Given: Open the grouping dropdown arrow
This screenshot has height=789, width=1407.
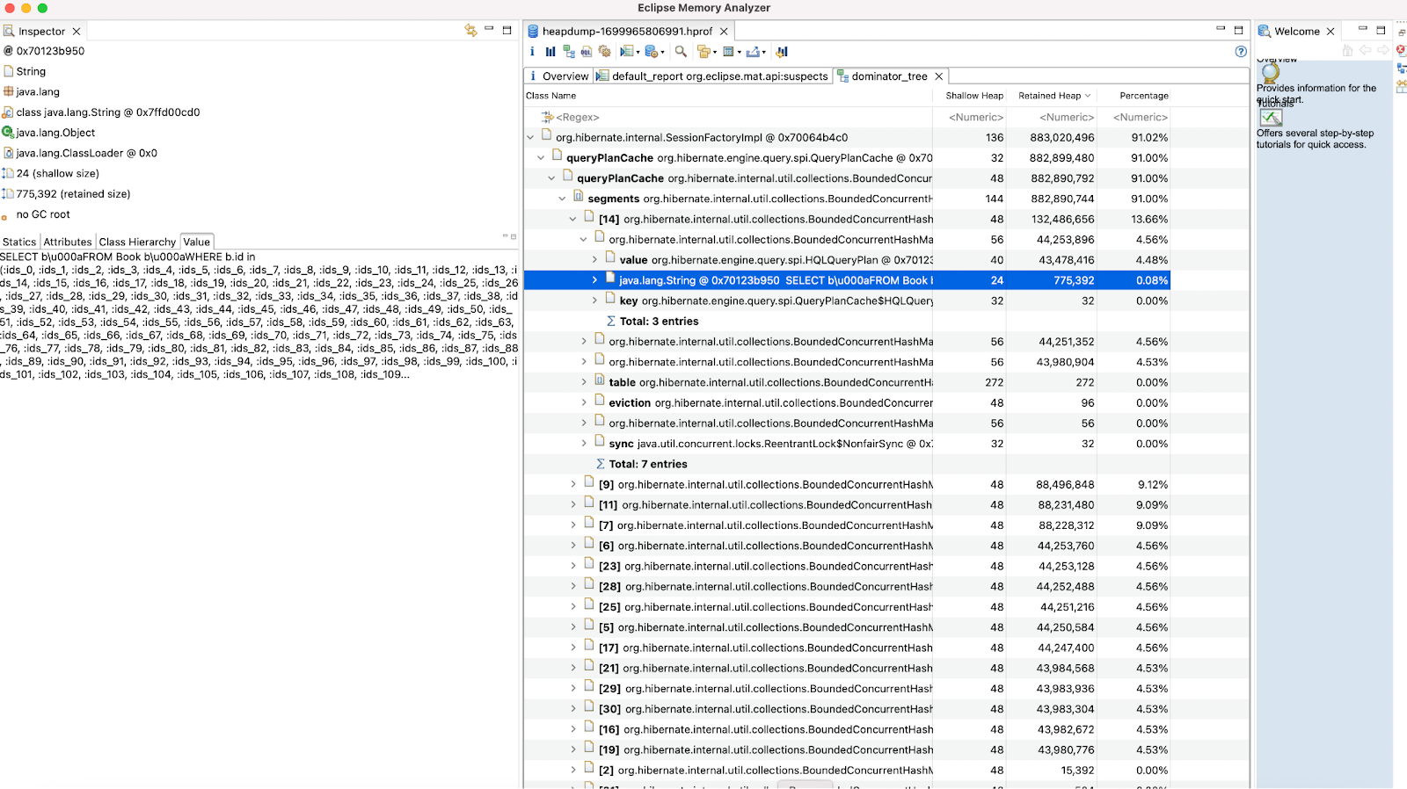Looking at the screenshot, I should [x=715, y=53].
